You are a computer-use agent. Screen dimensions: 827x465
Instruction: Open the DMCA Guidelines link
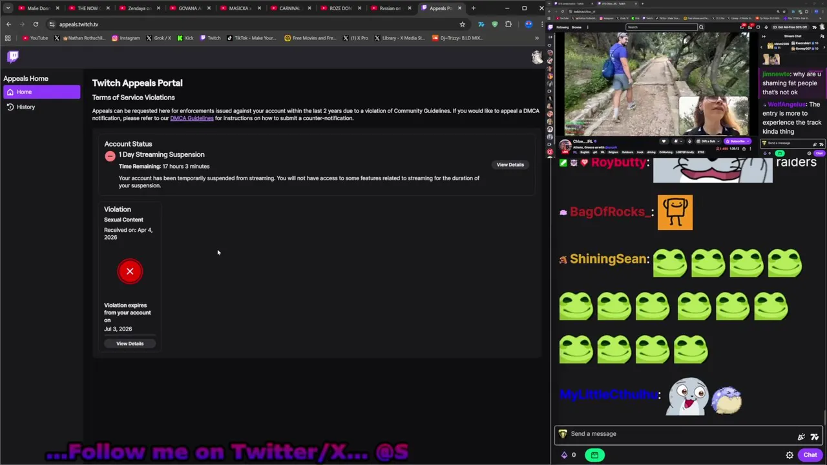(x=191, y=118)
